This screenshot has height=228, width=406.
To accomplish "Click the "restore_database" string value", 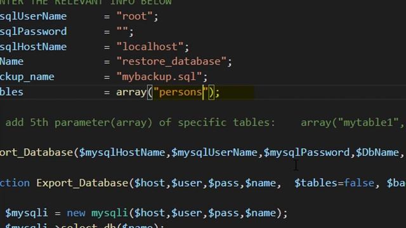I will coord(171,61).
